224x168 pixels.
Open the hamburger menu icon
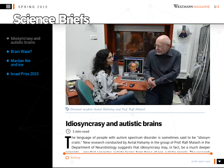tap(8, 7)
